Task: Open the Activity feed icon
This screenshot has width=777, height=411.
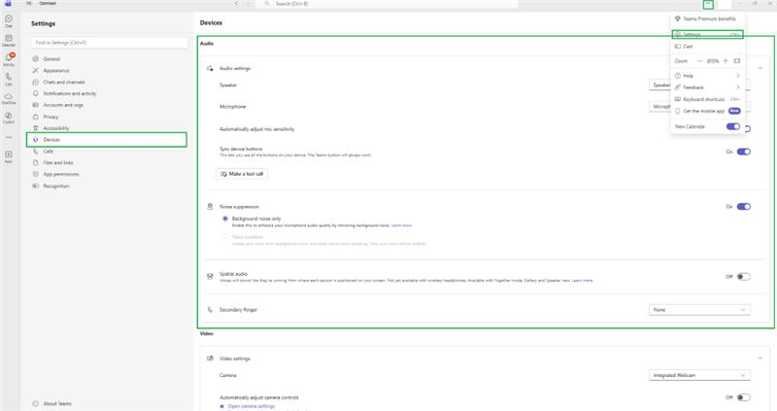Action: click(x=9, y=59)
